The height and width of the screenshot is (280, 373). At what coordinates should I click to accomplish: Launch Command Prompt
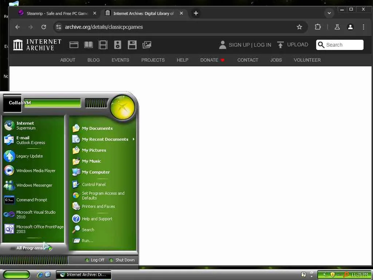[x=33, y=200]
